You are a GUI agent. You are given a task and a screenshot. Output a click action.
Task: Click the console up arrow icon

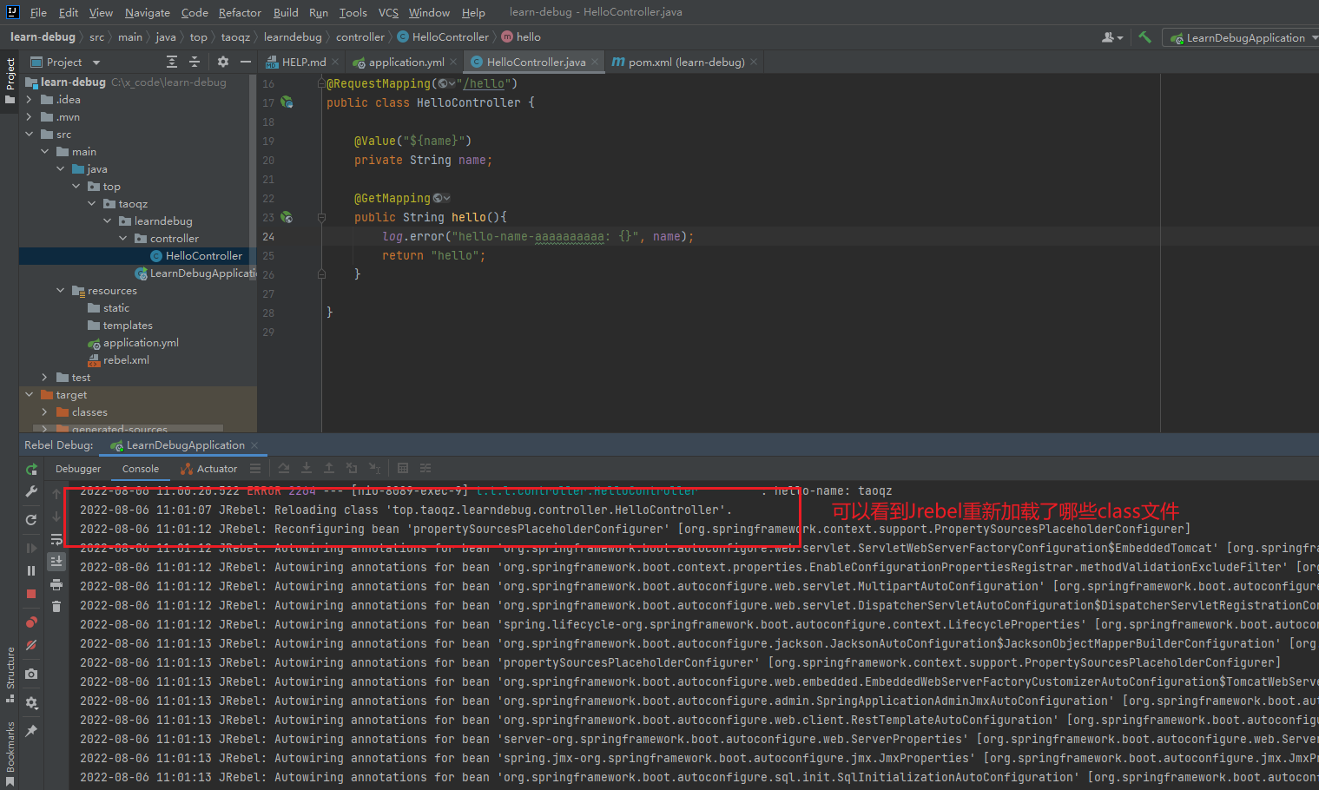(x=56, y=494)
